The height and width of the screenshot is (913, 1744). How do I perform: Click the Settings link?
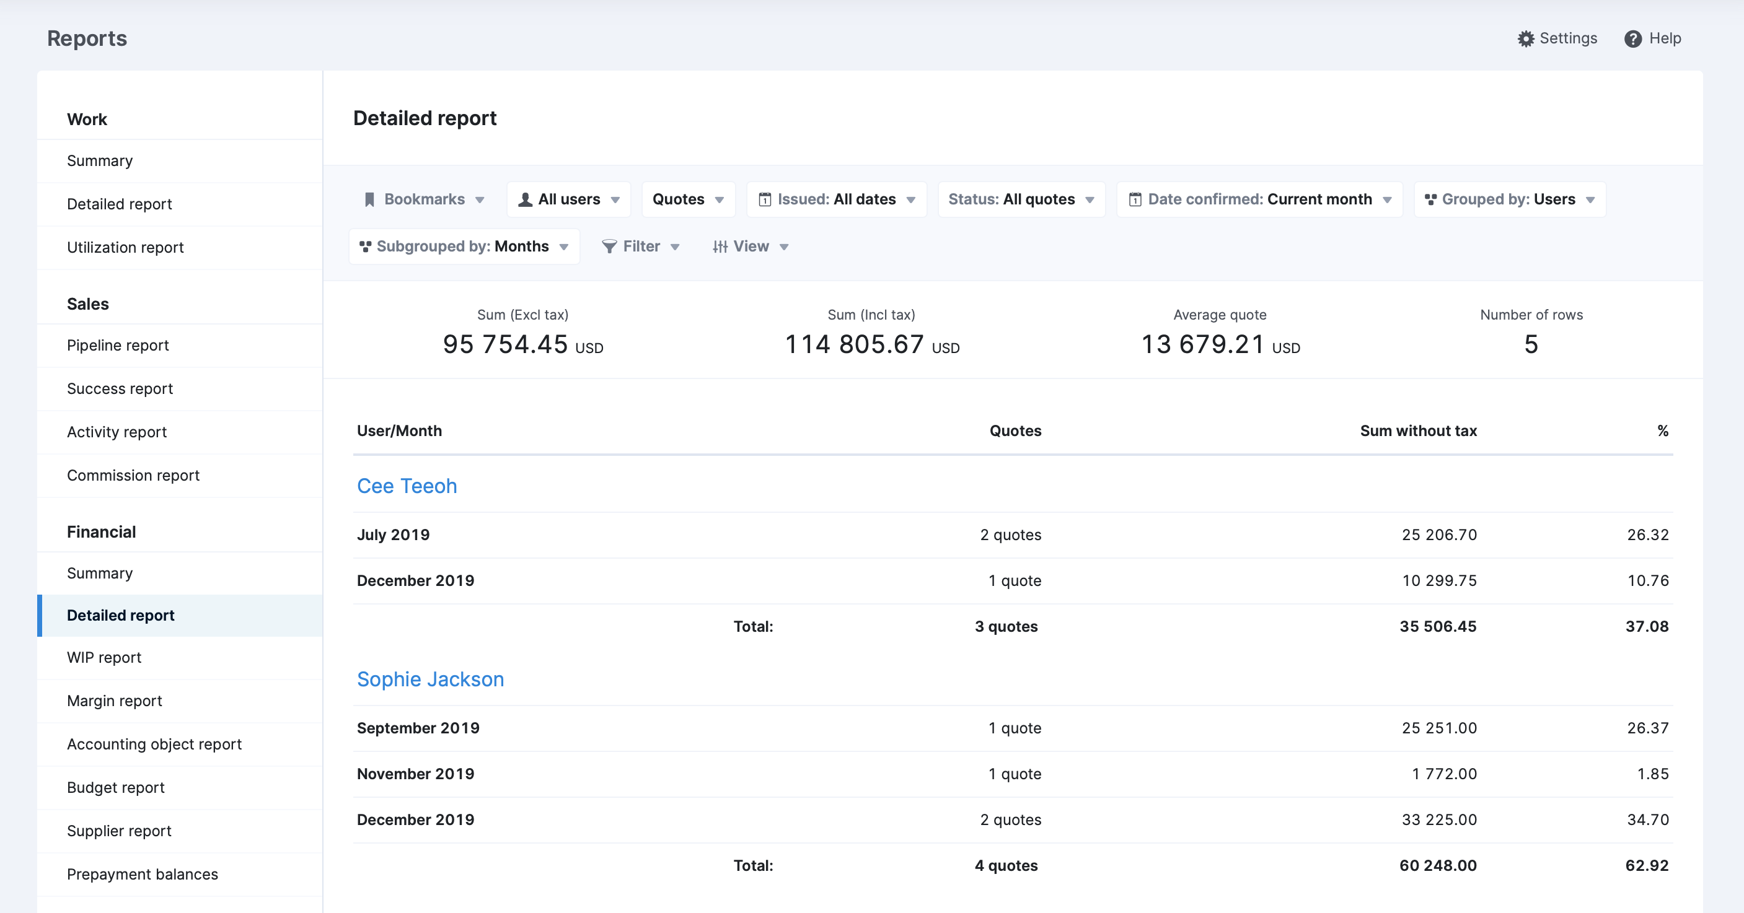[1557, 38]
